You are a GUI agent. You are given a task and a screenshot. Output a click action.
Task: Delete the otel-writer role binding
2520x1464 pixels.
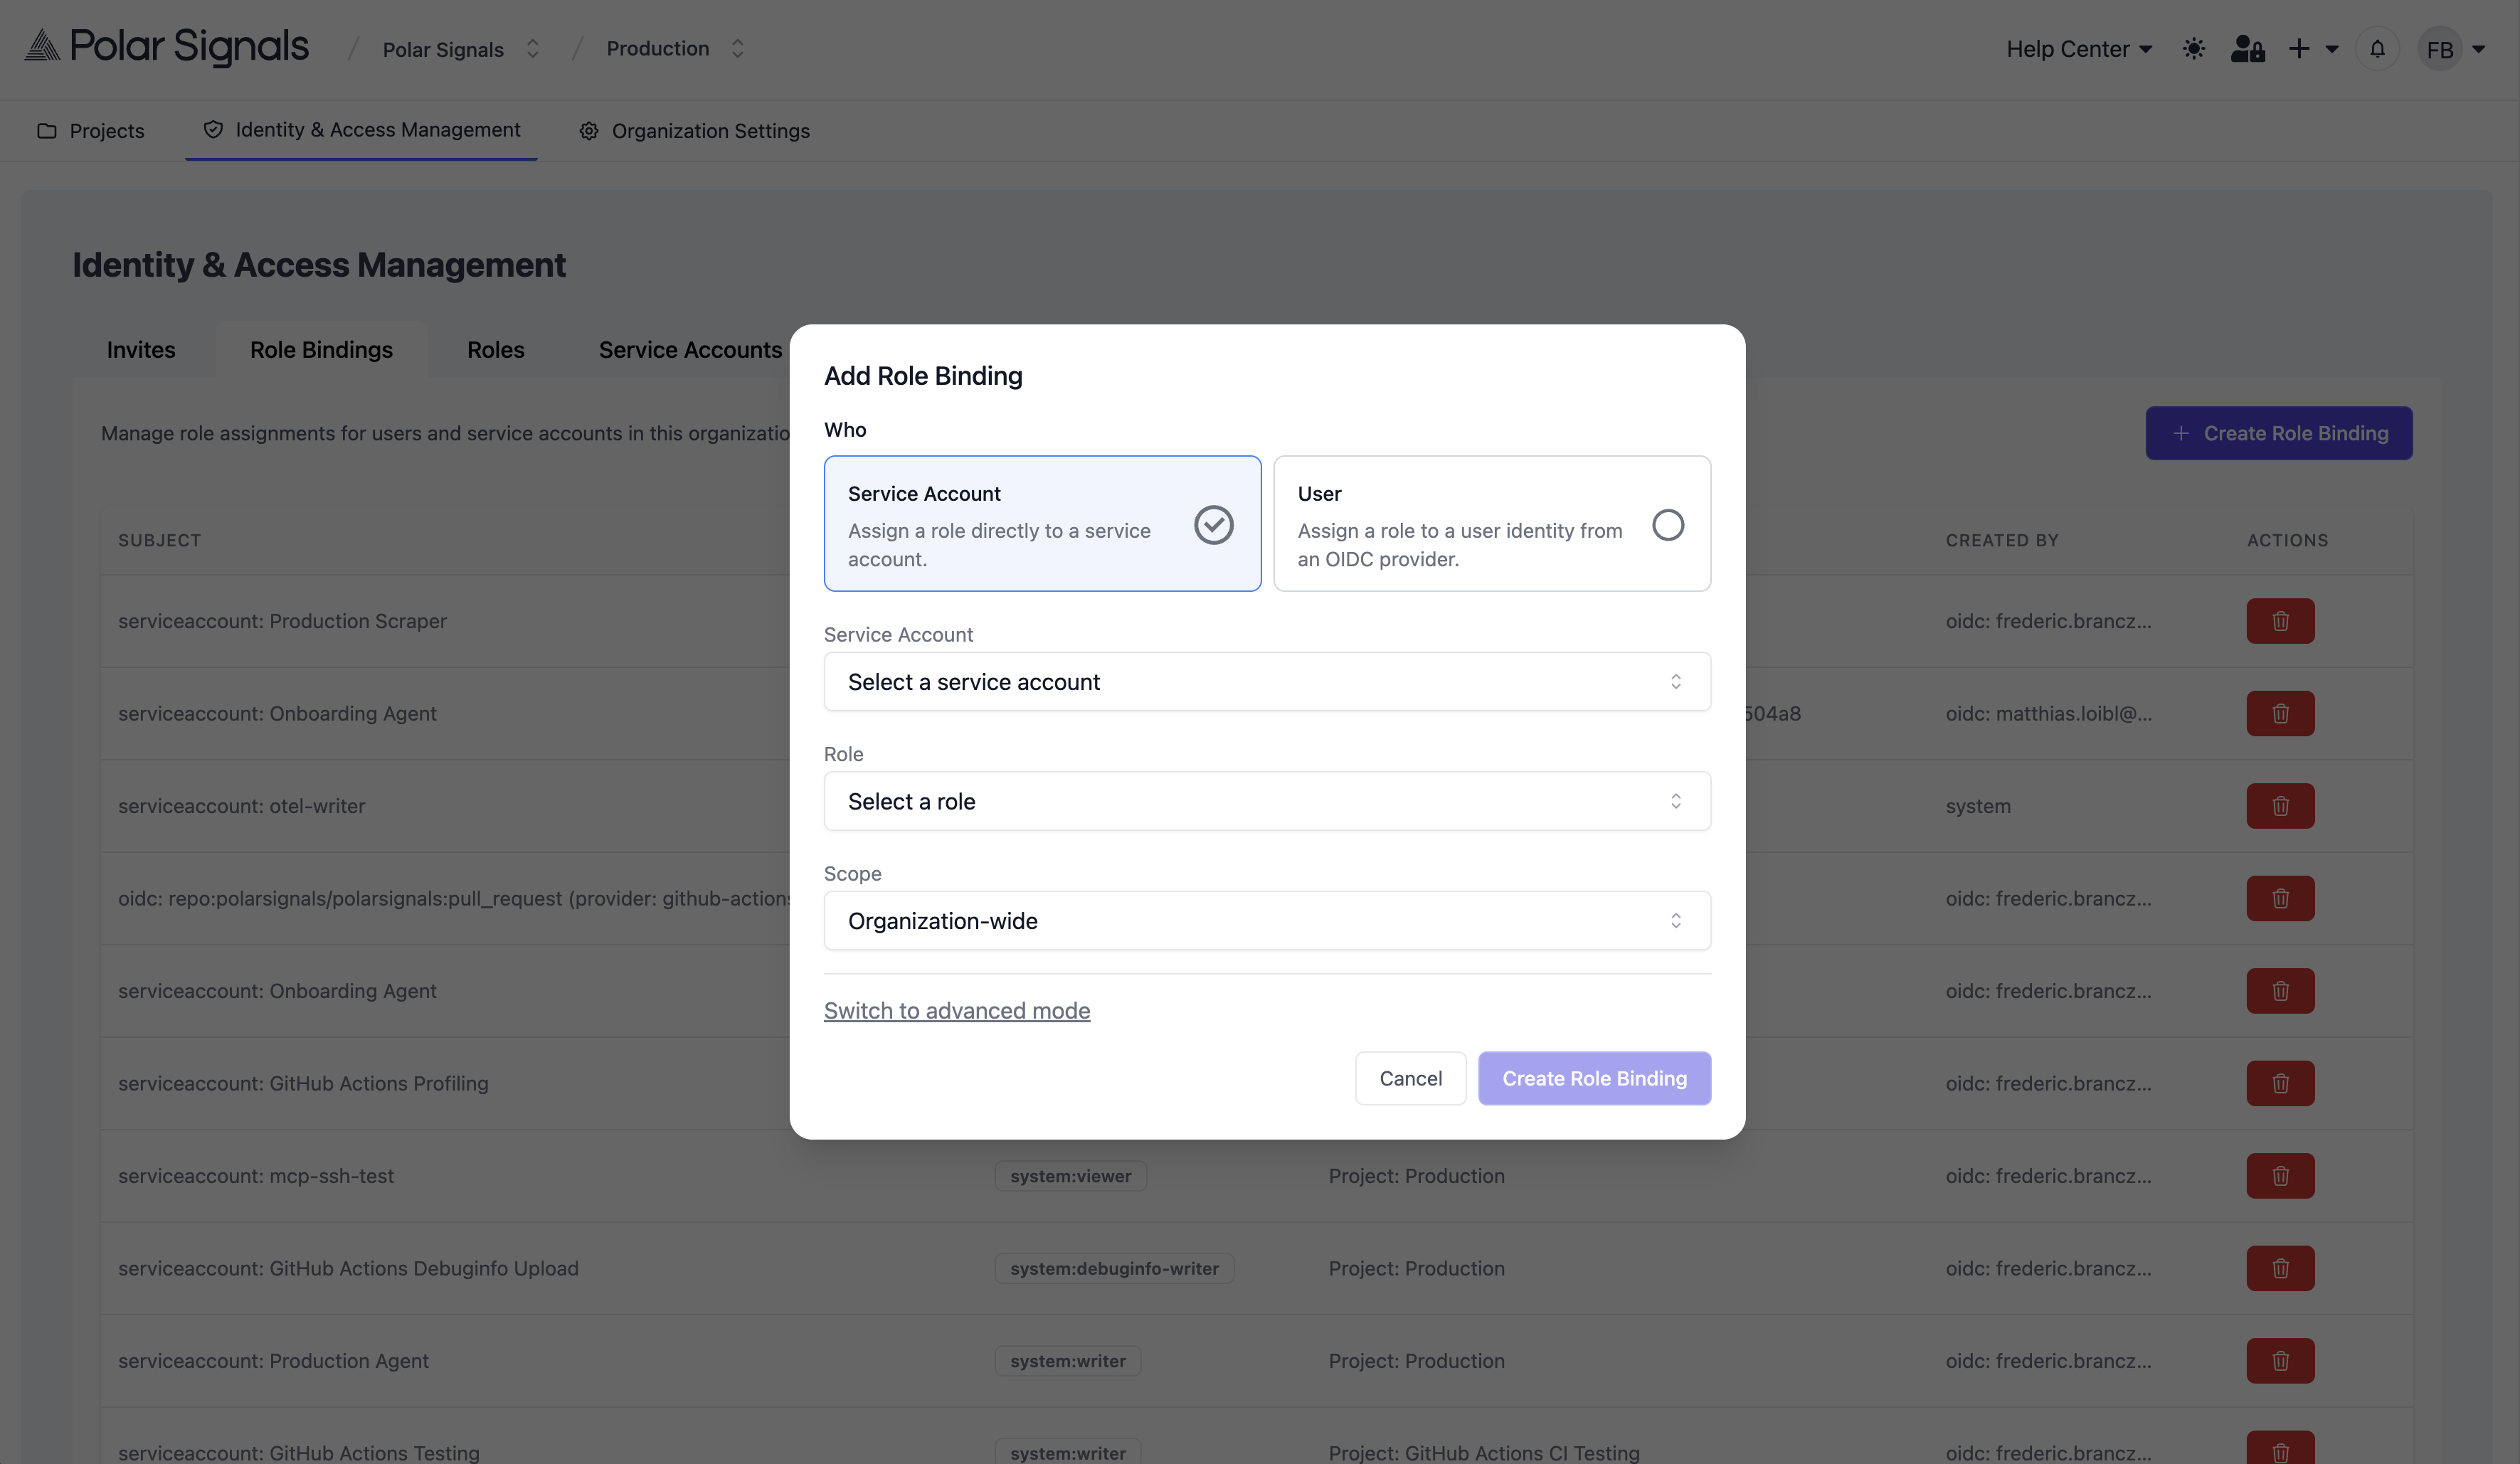(x=2280, y=805)
